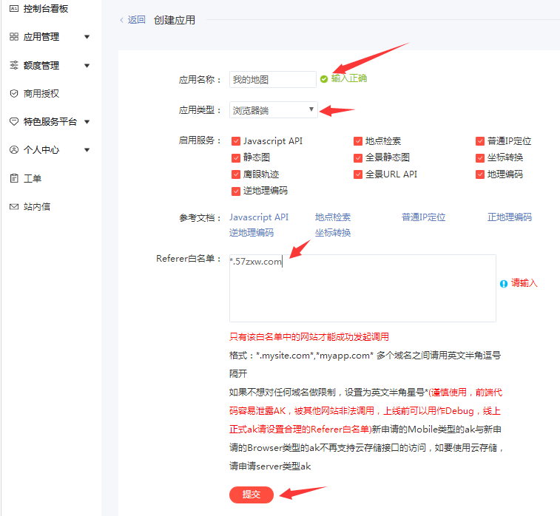This screenshot has height=516, width=560.
Task: Click the 特色服务平台 icon
Action: [x=13, y=121]
